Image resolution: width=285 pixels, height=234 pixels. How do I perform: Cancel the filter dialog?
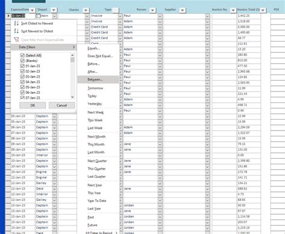(x=62, y=105)
